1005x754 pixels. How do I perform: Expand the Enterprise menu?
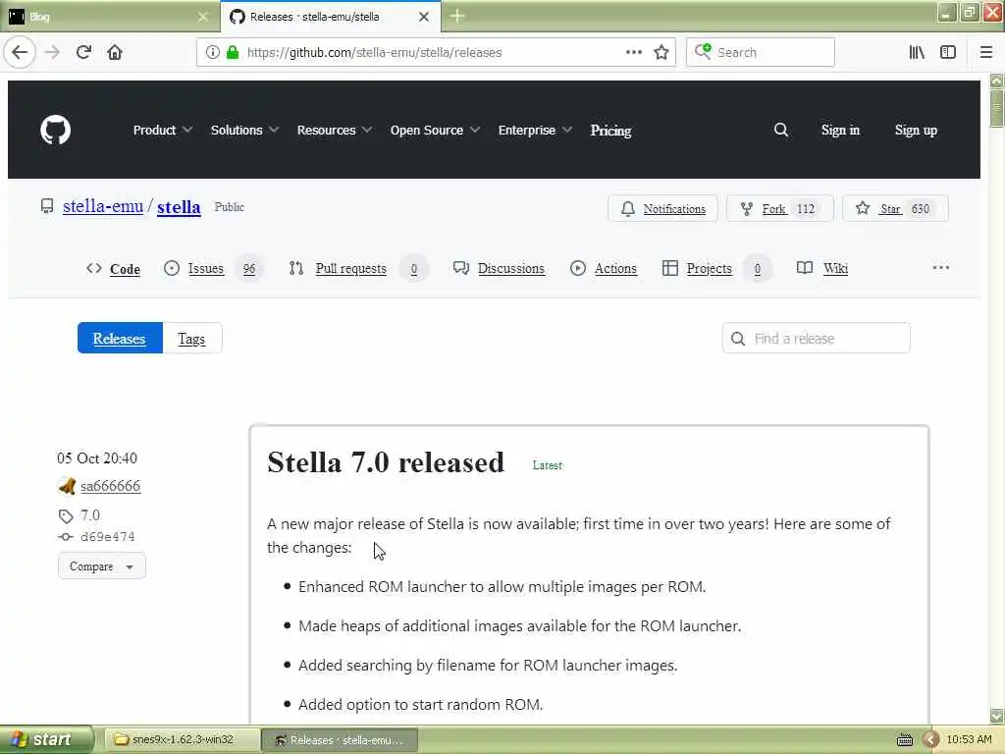(535, 131)
